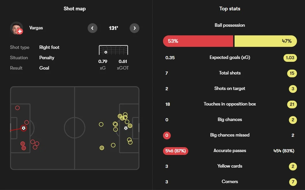Click the 546 (87%) accurate passes badge
This screenshot has width=305, height=190.
(176, 151)
